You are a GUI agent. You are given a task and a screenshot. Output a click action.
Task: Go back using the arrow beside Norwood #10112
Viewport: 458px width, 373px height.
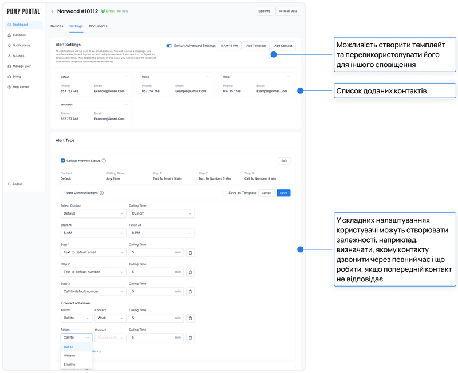coord(53,11)
